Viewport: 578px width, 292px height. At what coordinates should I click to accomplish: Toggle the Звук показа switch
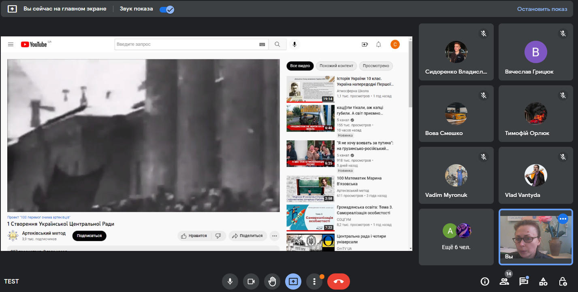pos(167,9)
